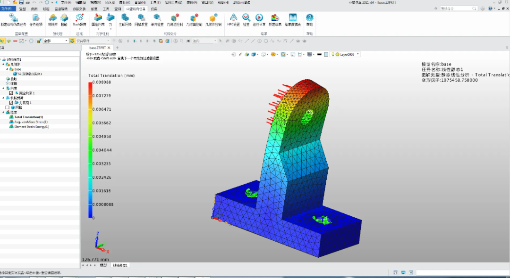The height and width of the screenshot is (278, 510).
Task: Switch to the 造型 ribbon tab
Action: point(23,9)
